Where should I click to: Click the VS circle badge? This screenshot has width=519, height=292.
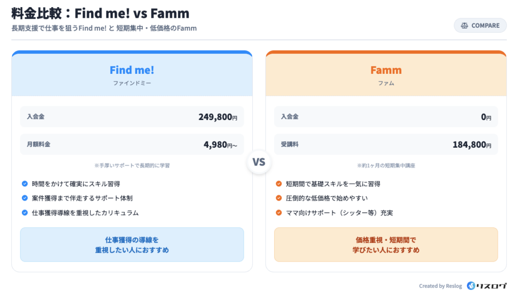click(259, 163)
